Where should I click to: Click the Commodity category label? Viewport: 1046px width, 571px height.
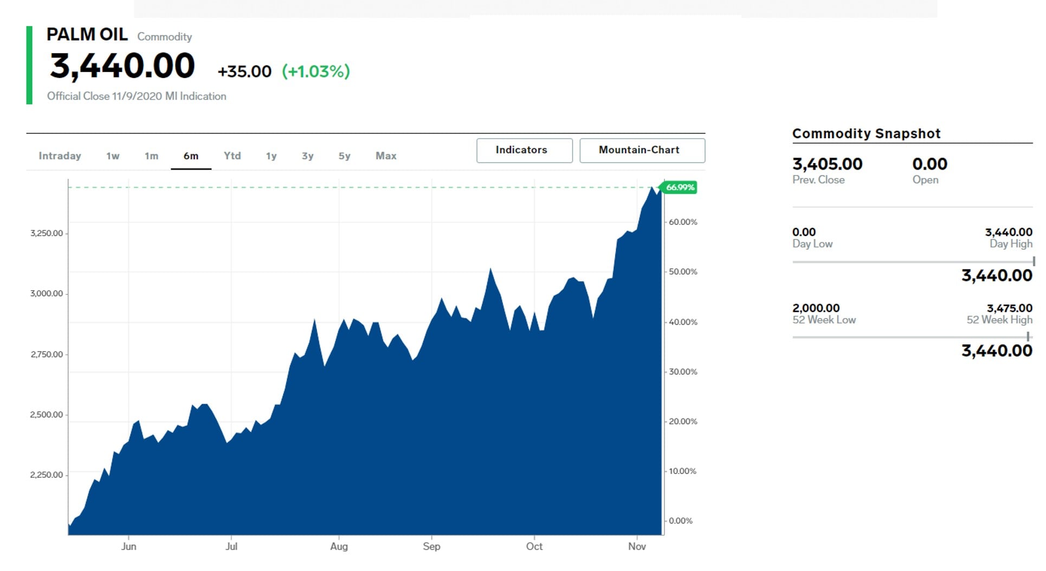coord(165,37)
